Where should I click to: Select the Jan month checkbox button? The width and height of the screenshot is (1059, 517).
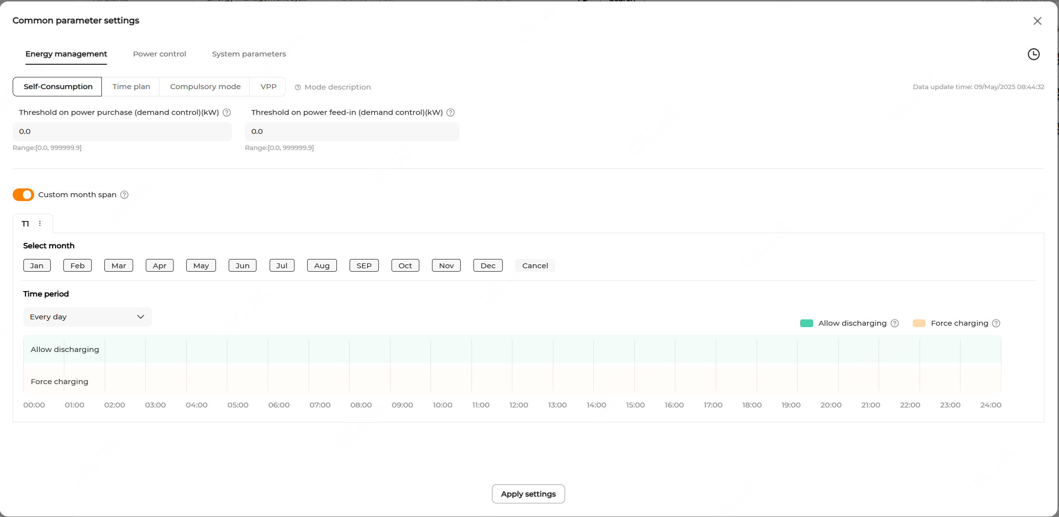37,265
